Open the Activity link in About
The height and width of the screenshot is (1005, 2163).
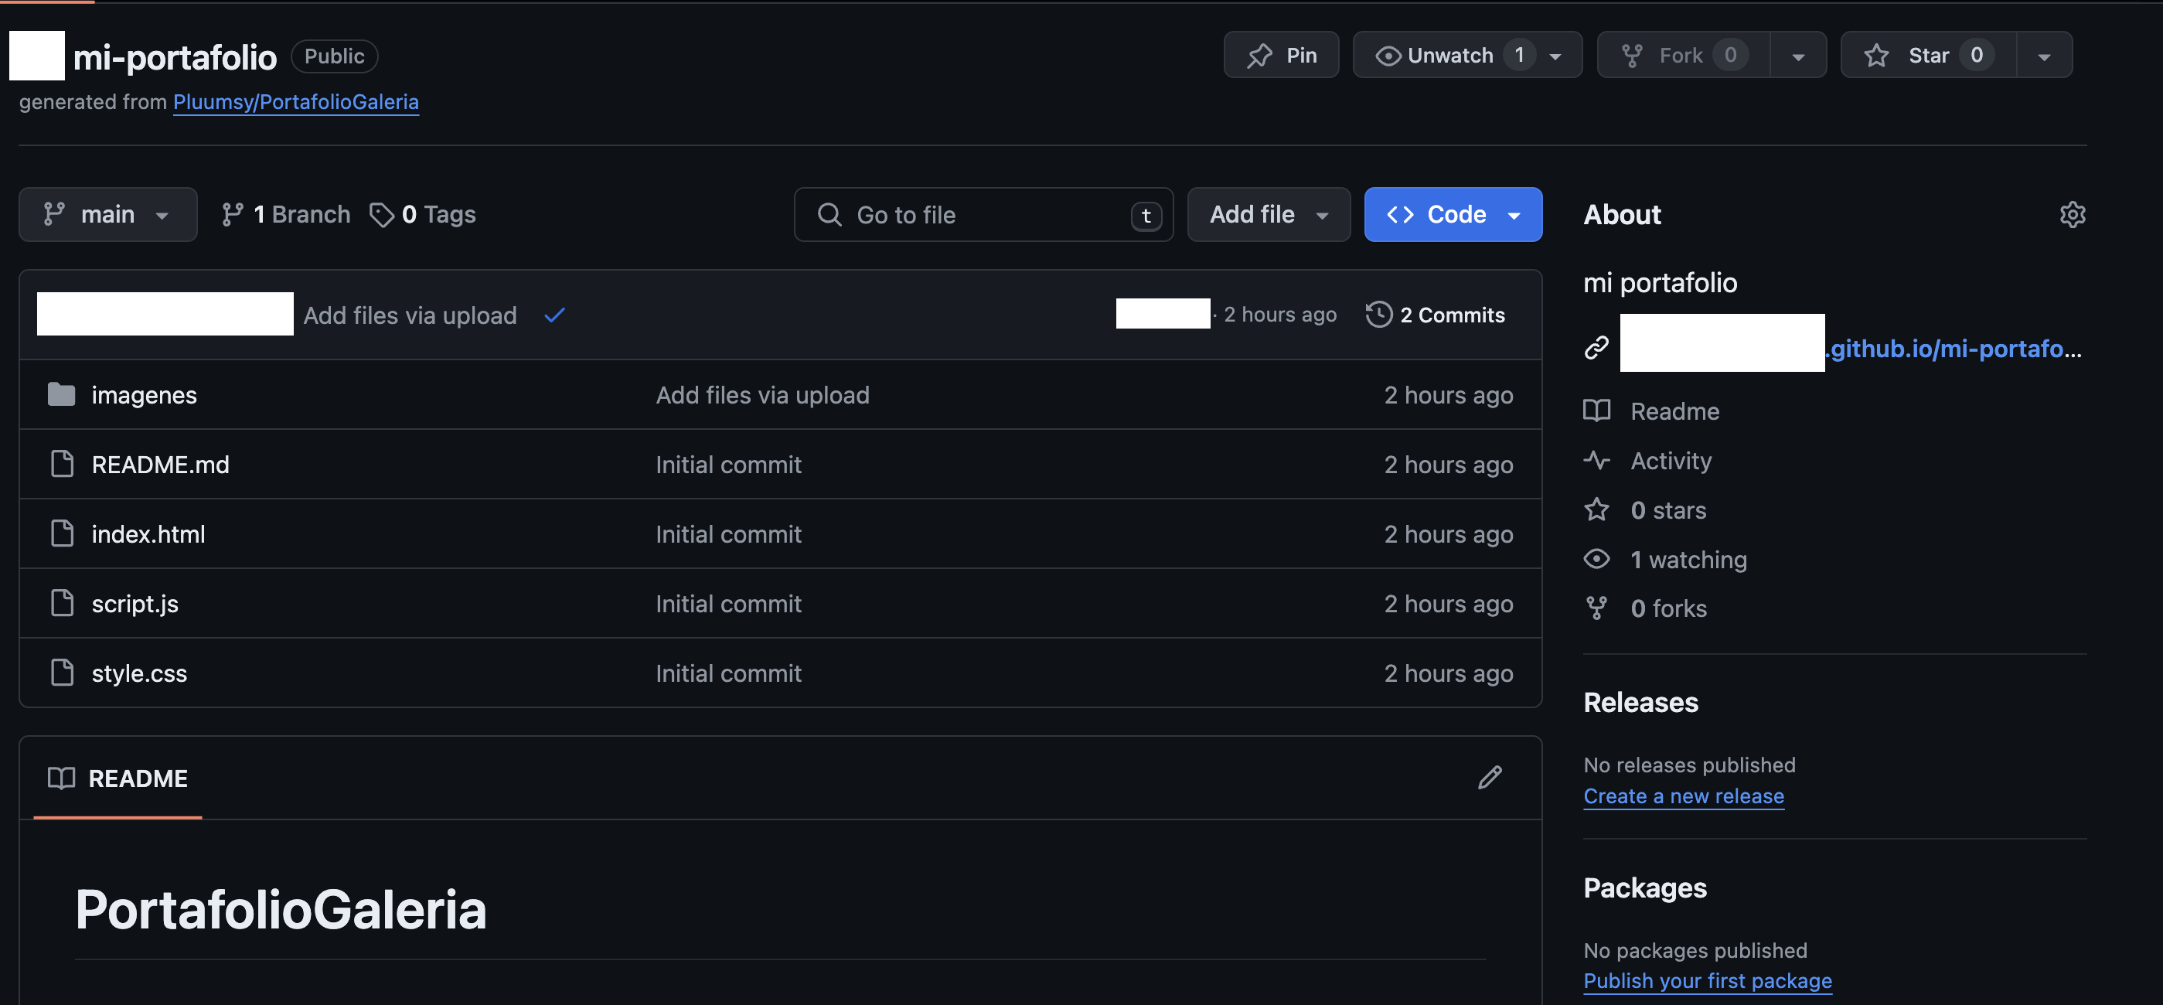[x=1670, y=461]
